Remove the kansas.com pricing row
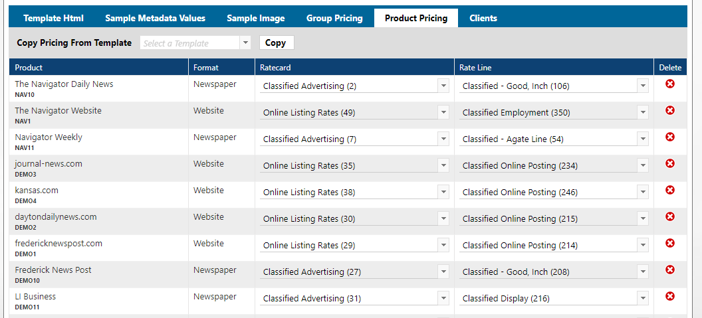Screen dimensions: 702x318 coord(670,190)
